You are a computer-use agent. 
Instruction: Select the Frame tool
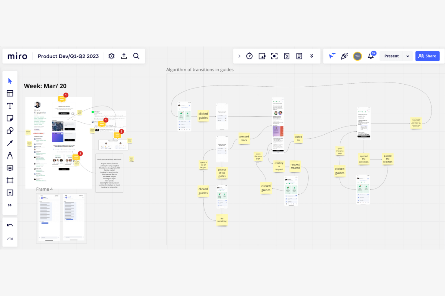pos(10,180)
